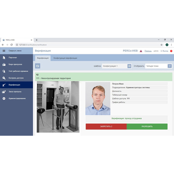The height and width of the screenshot is (174, 174).
Task: Bookmark the page with the star icon
Action: coord(161,45)
